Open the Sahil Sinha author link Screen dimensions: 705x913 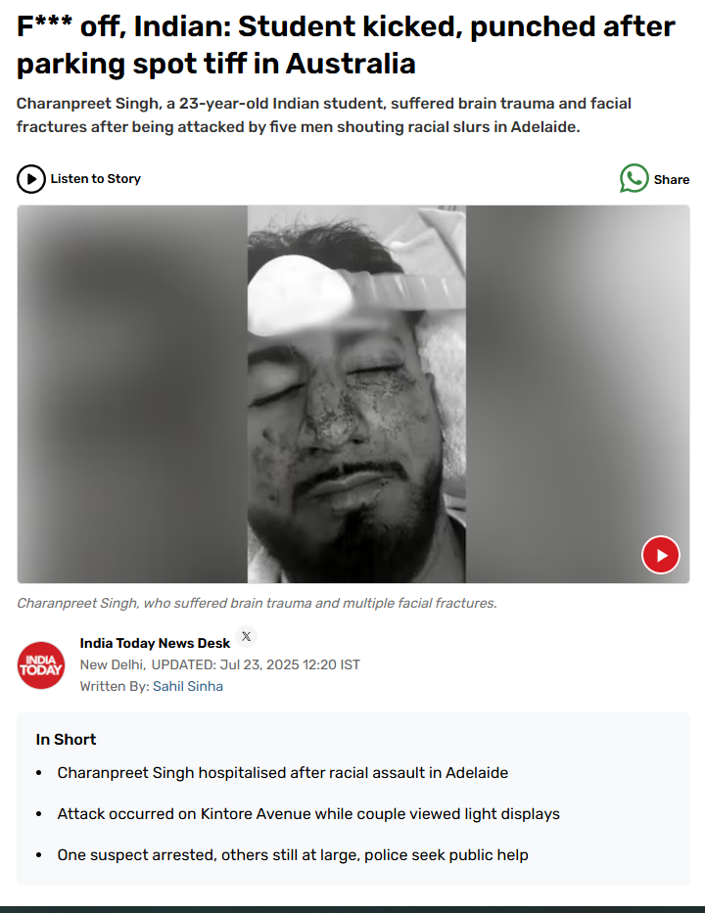[x=188, y=687]
